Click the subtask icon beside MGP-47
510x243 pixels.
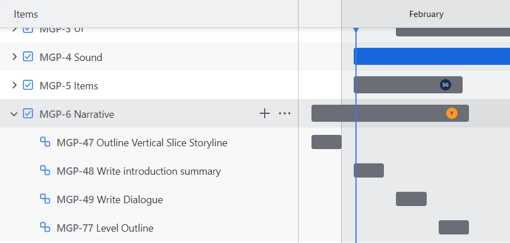coord(45,142)
